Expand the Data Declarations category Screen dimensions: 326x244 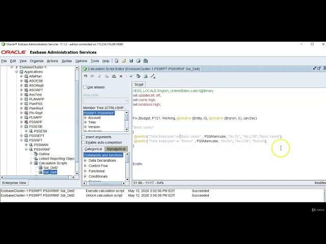(x=86, y=160)
